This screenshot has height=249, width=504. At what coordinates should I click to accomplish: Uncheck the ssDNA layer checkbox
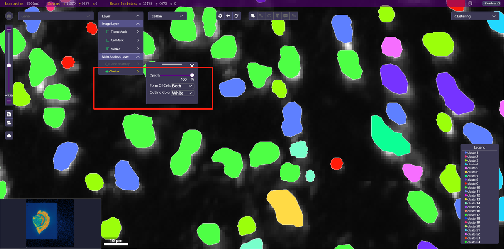pos(108,49)
